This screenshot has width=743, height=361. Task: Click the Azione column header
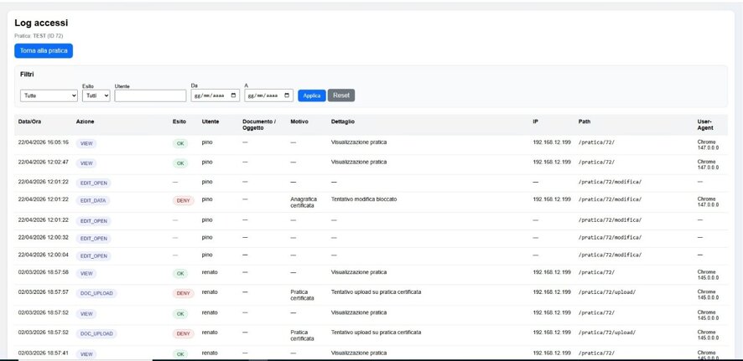click(x=85, y=121)
